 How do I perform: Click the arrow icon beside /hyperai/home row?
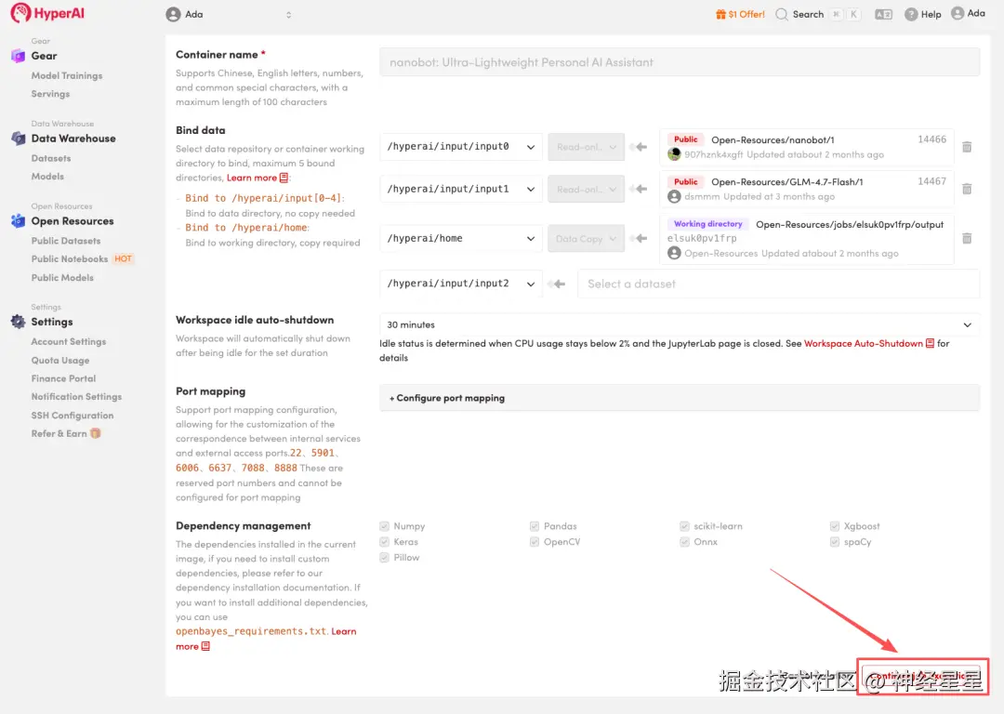639,238
